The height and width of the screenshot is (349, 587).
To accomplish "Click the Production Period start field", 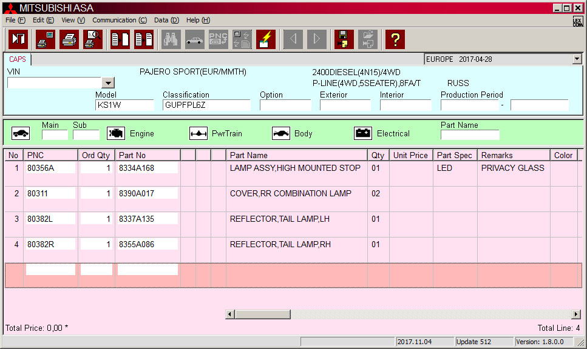I will pos(470,105).
